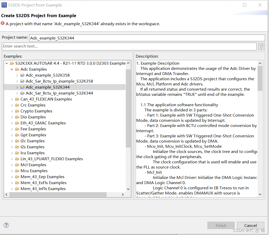Click Description pane scroll-up arrow
The width and height of the screenshot is (269, 235).
(x=260, y=63)
